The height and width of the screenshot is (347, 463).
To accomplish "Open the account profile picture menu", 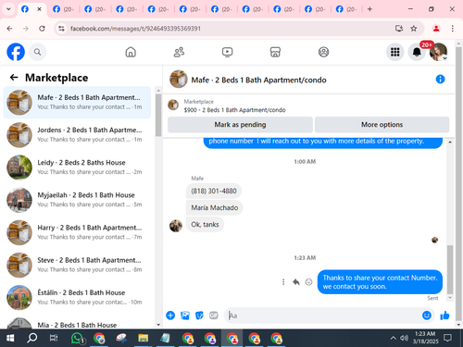I will click(438, 52).
